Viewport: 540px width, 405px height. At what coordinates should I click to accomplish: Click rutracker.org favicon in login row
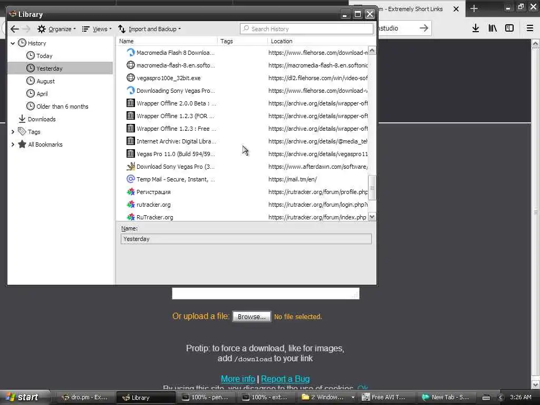click(x=131, y=204)
